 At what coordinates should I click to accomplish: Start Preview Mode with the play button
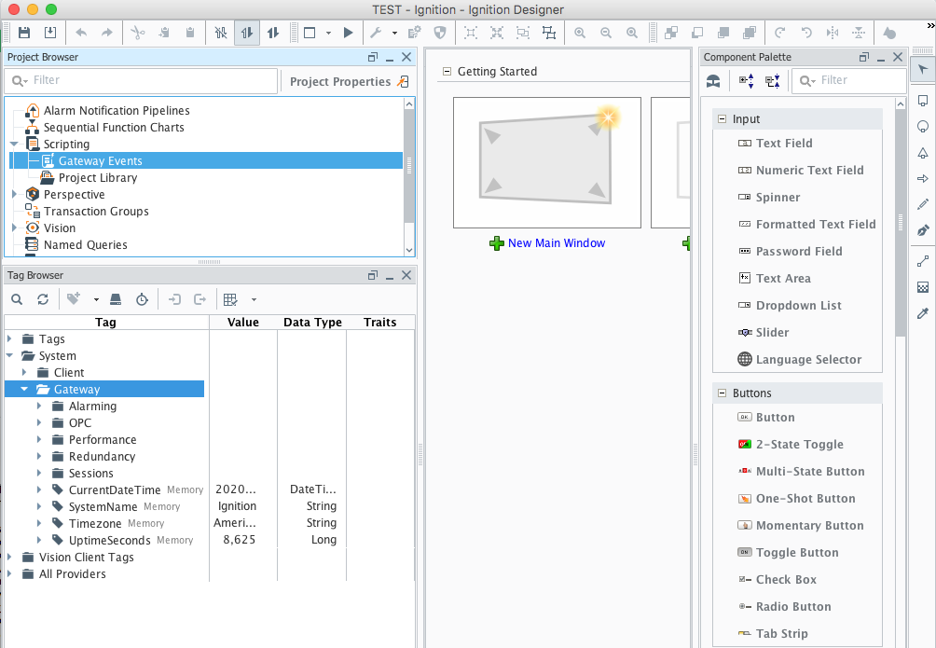[348, 33]
